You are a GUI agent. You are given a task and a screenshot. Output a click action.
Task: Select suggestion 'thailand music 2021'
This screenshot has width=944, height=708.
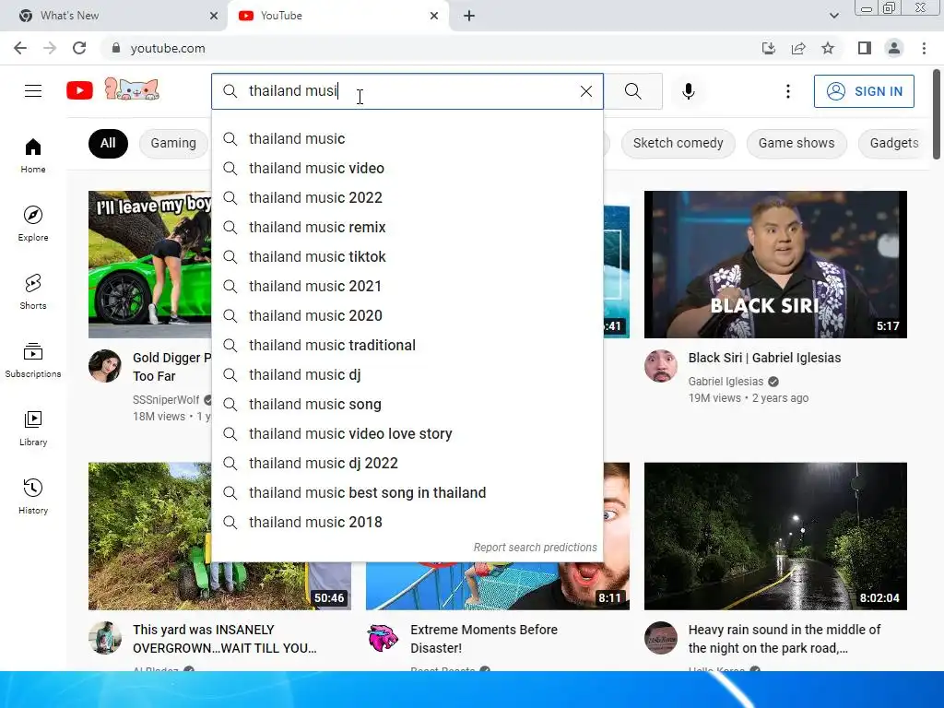point(407,286)
